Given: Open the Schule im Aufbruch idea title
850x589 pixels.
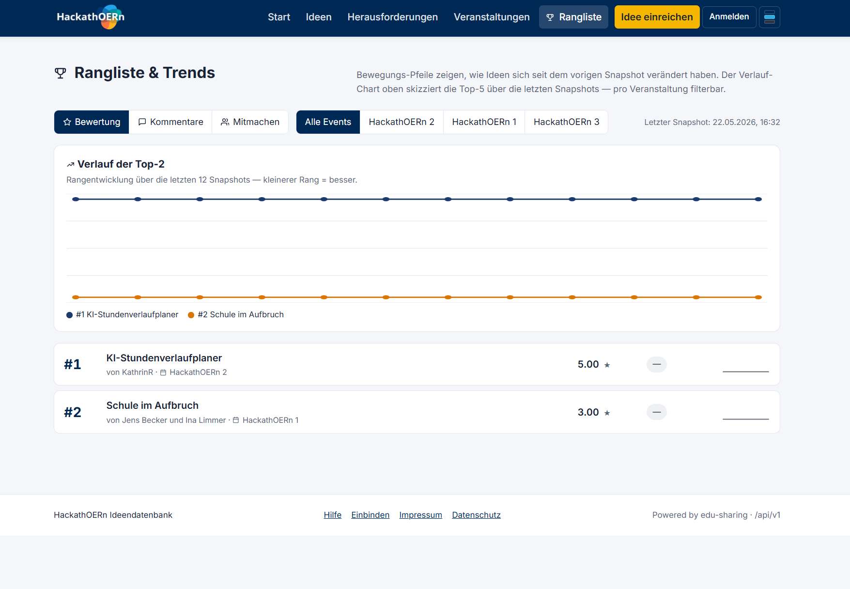Looking at the screenshot, I should 153,405.
